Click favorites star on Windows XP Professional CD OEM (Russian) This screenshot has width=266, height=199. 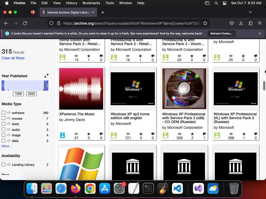coord(192,134)
